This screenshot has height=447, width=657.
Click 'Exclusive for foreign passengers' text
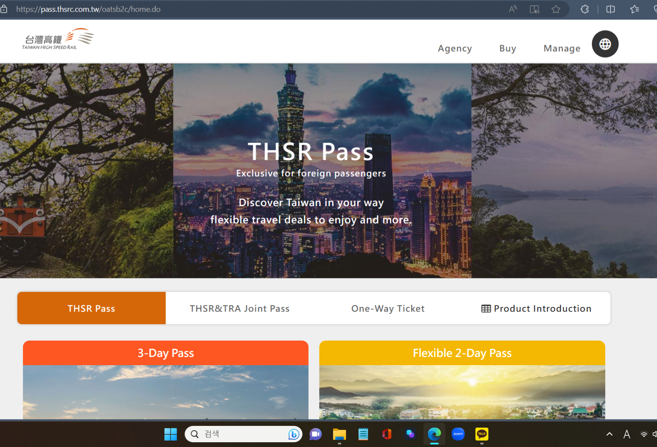coord(311,173)
